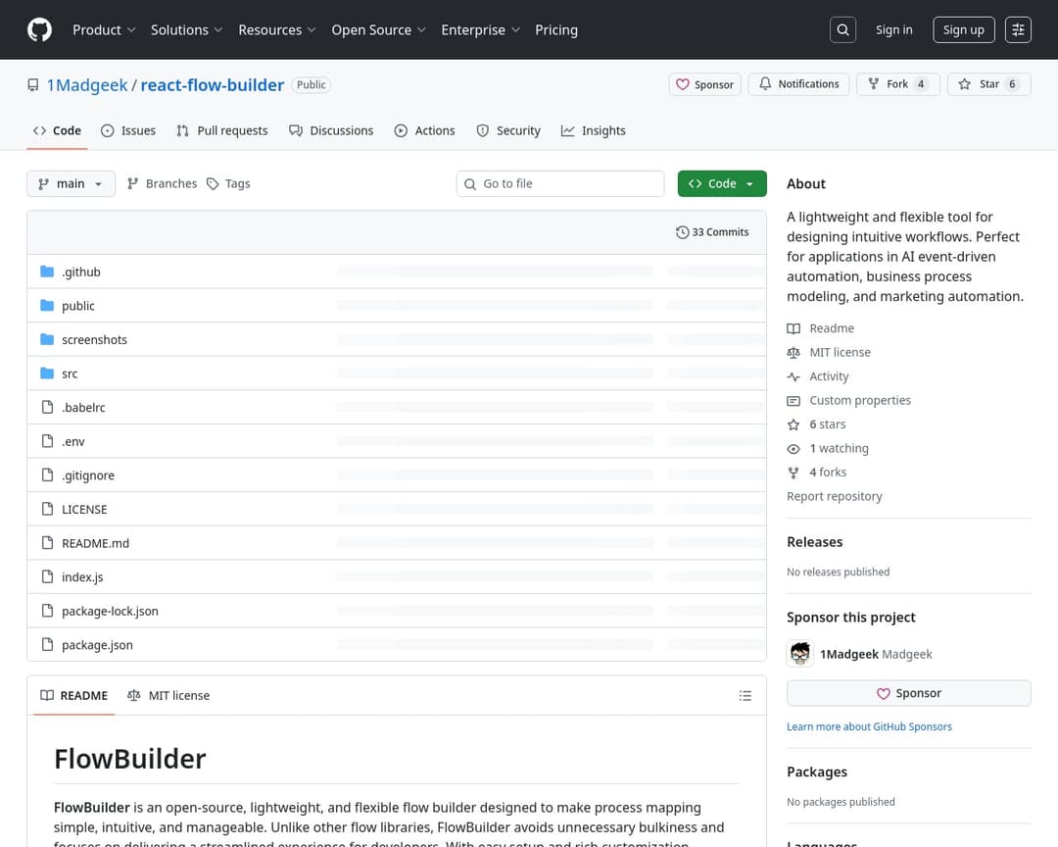Expand the green Code dropdown
Image resolution: width=1058 pixels, height=847 pixels.
pyautogui.click(x=721, y=183)
